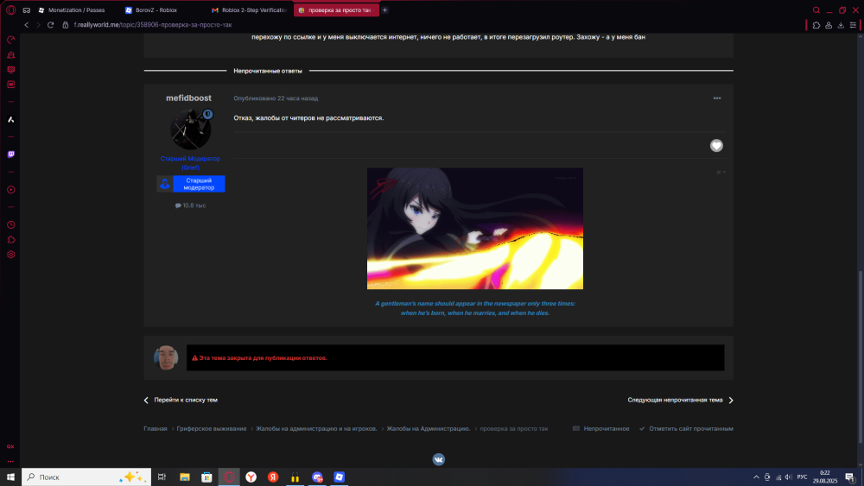Open the VK social icon in footer
864x486 pixels.
(439, 459)
